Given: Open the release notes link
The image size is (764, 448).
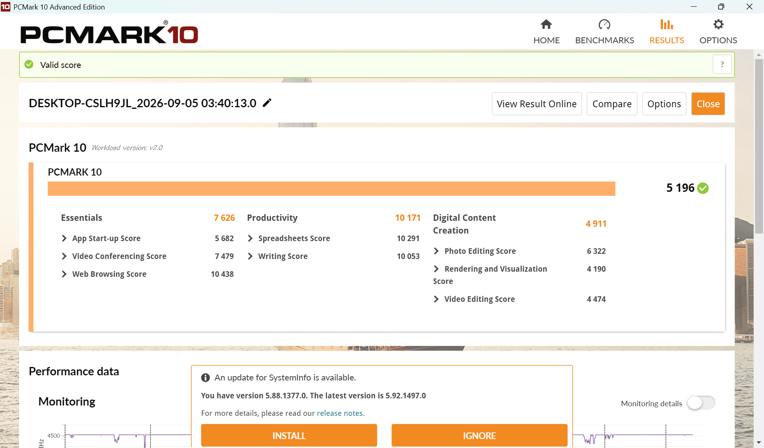Looking at the screenshot, I should click(341, 413).
